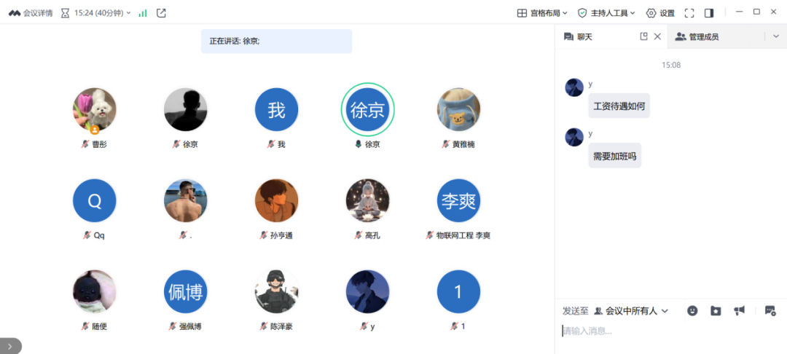Open the file folder icon in chat
Viewport: 787px width, 354px height.
[716, 311]
